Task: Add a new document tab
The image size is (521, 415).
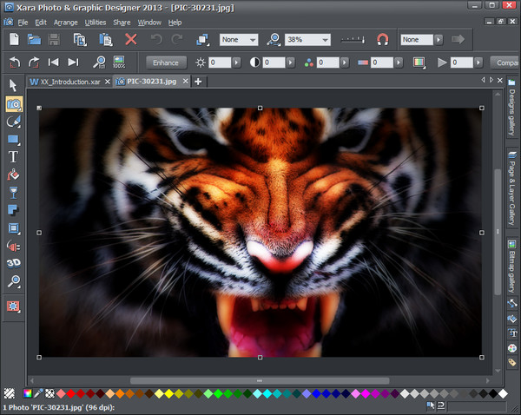Action: [x=198, y=82]
